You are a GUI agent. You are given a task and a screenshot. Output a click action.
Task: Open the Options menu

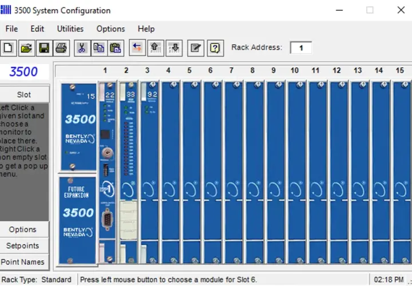pos(110,29)
